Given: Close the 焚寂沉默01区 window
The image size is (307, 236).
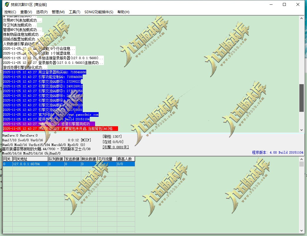Looking at the screenshot, I should [298, 4].
